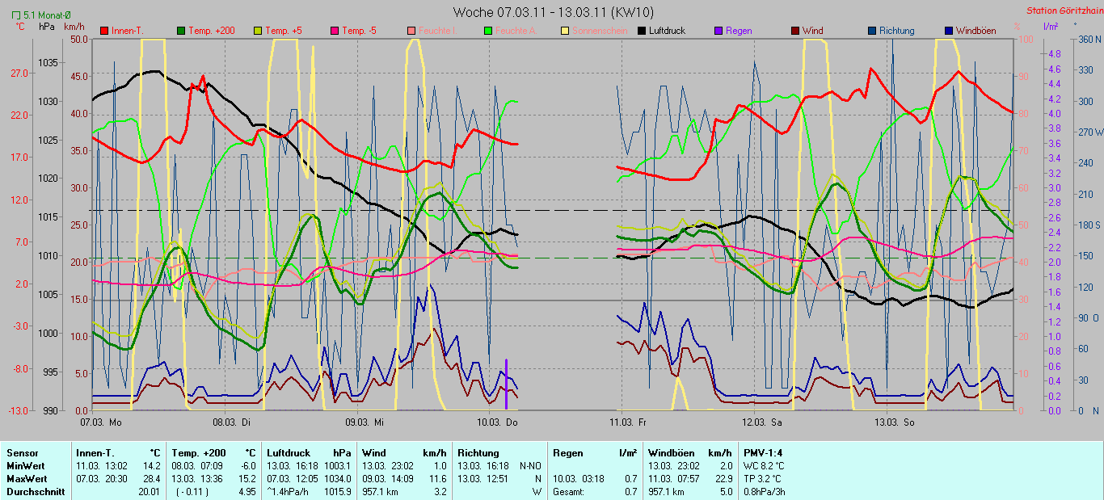The height and width of the screenshot is (500, 1104).
Task: Click the MinWert row label
Action: coord(24,466)
